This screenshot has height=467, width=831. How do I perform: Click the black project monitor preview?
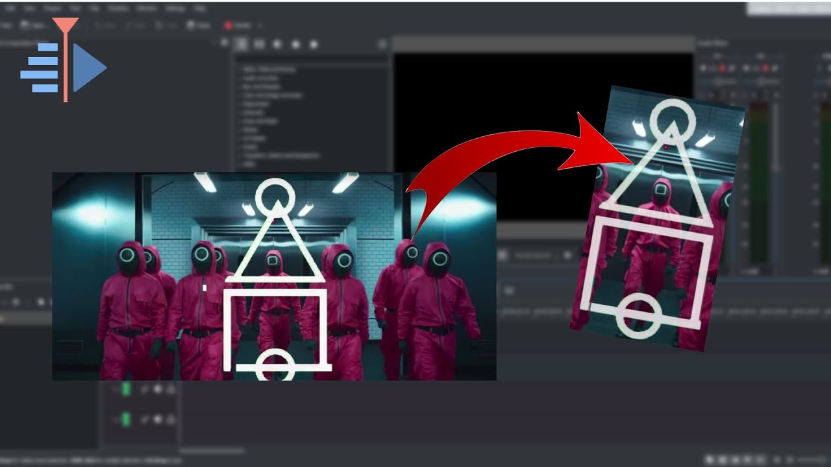(x=543, y=138)
